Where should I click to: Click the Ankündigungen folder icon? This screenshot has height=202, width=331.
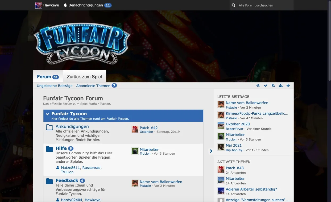tap(49, 127)
